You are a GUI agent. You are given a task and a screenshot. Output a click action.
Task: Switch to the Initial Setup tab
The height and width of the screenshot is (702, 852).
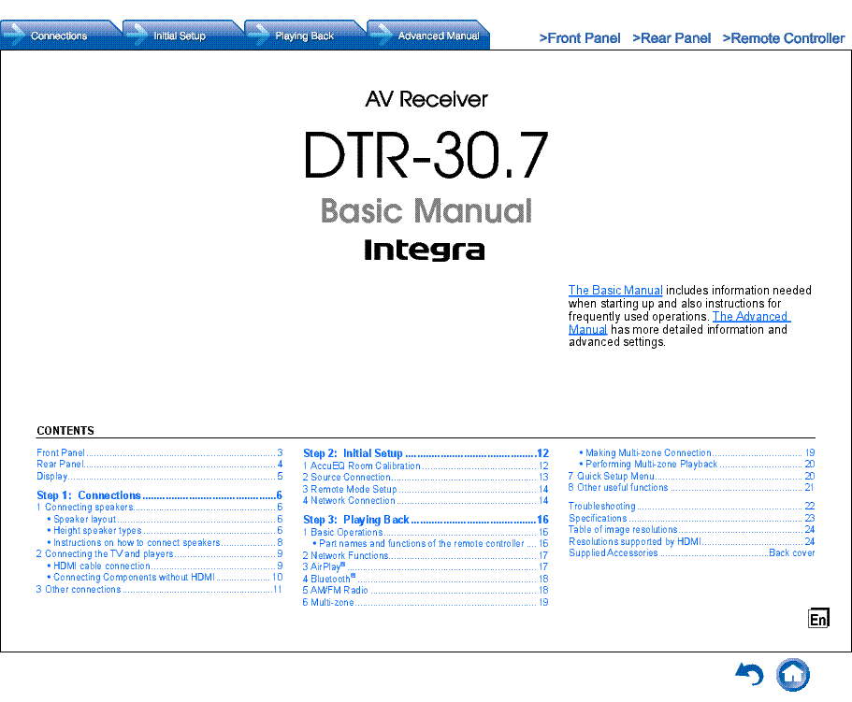[x=179, y=36]
